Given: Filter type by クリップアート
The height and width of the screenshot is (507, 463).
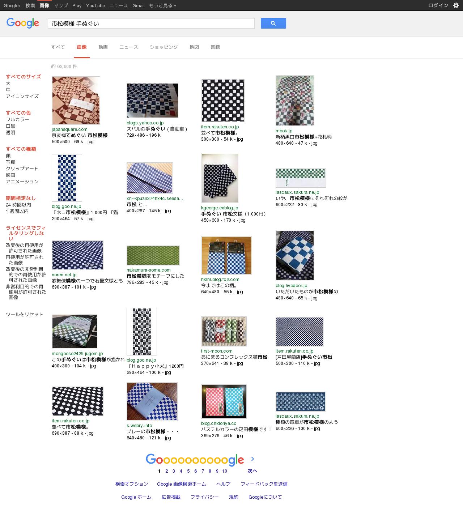Looking at the screenshot, I should tap(22, 169).
